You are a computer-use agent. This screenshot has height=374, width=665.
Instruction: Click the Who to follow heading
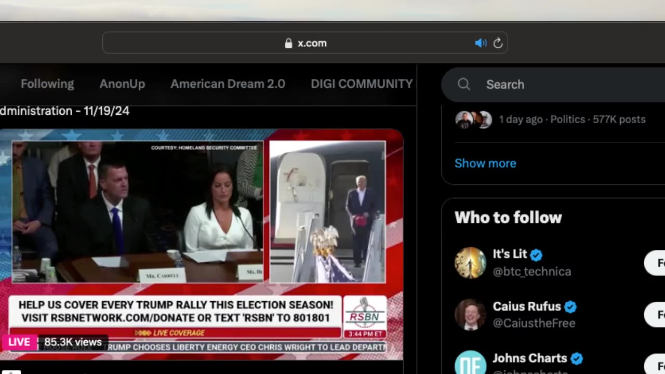[x=508, y=217]
